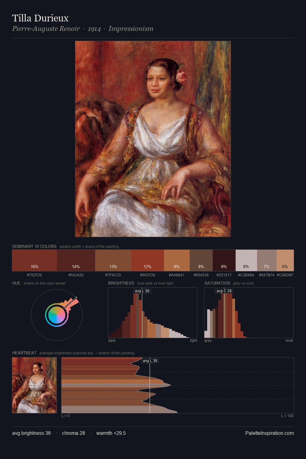Choose the #321517 darkest swatch
The width and height of the screenshot is (306, 459).
[224, 260]
